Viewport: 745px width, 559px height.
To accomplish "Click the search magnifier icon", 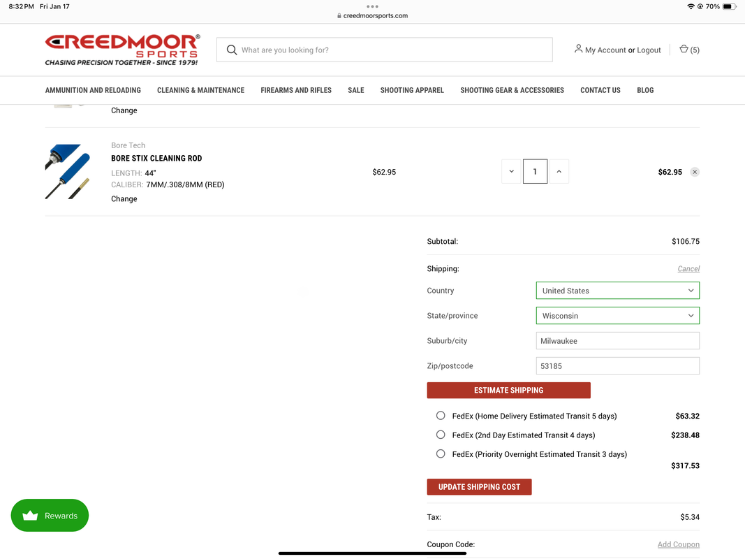I will 231,50.
